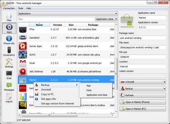Click the horizontal scrollbar thumb of app list
This screenshot has width=170, height=124.
coord(50,115)
